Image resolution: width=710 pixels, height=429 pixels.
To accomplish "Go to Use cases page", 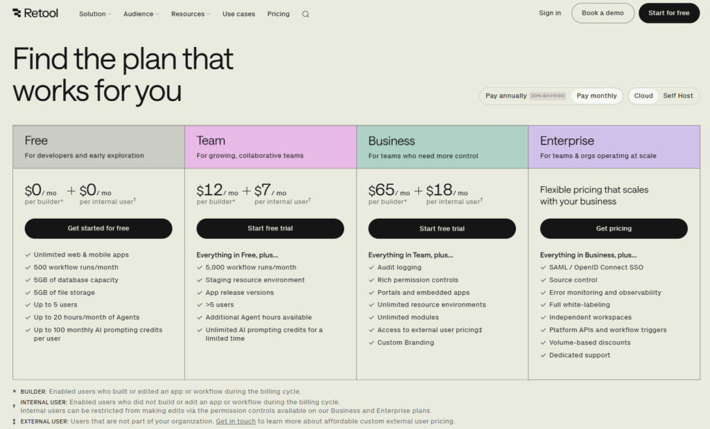I will pyautogui.click(x=239, y=14).
